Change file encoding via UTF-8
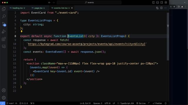Image resolution: width=188 pixels, height=105 pixels. click(x=108, y=103)
